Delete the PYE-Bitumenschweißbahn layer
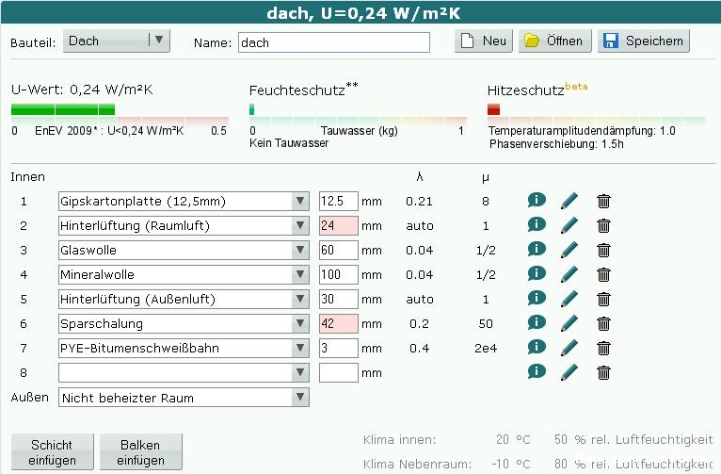721x474 pixels. click(x=603, y=348)
